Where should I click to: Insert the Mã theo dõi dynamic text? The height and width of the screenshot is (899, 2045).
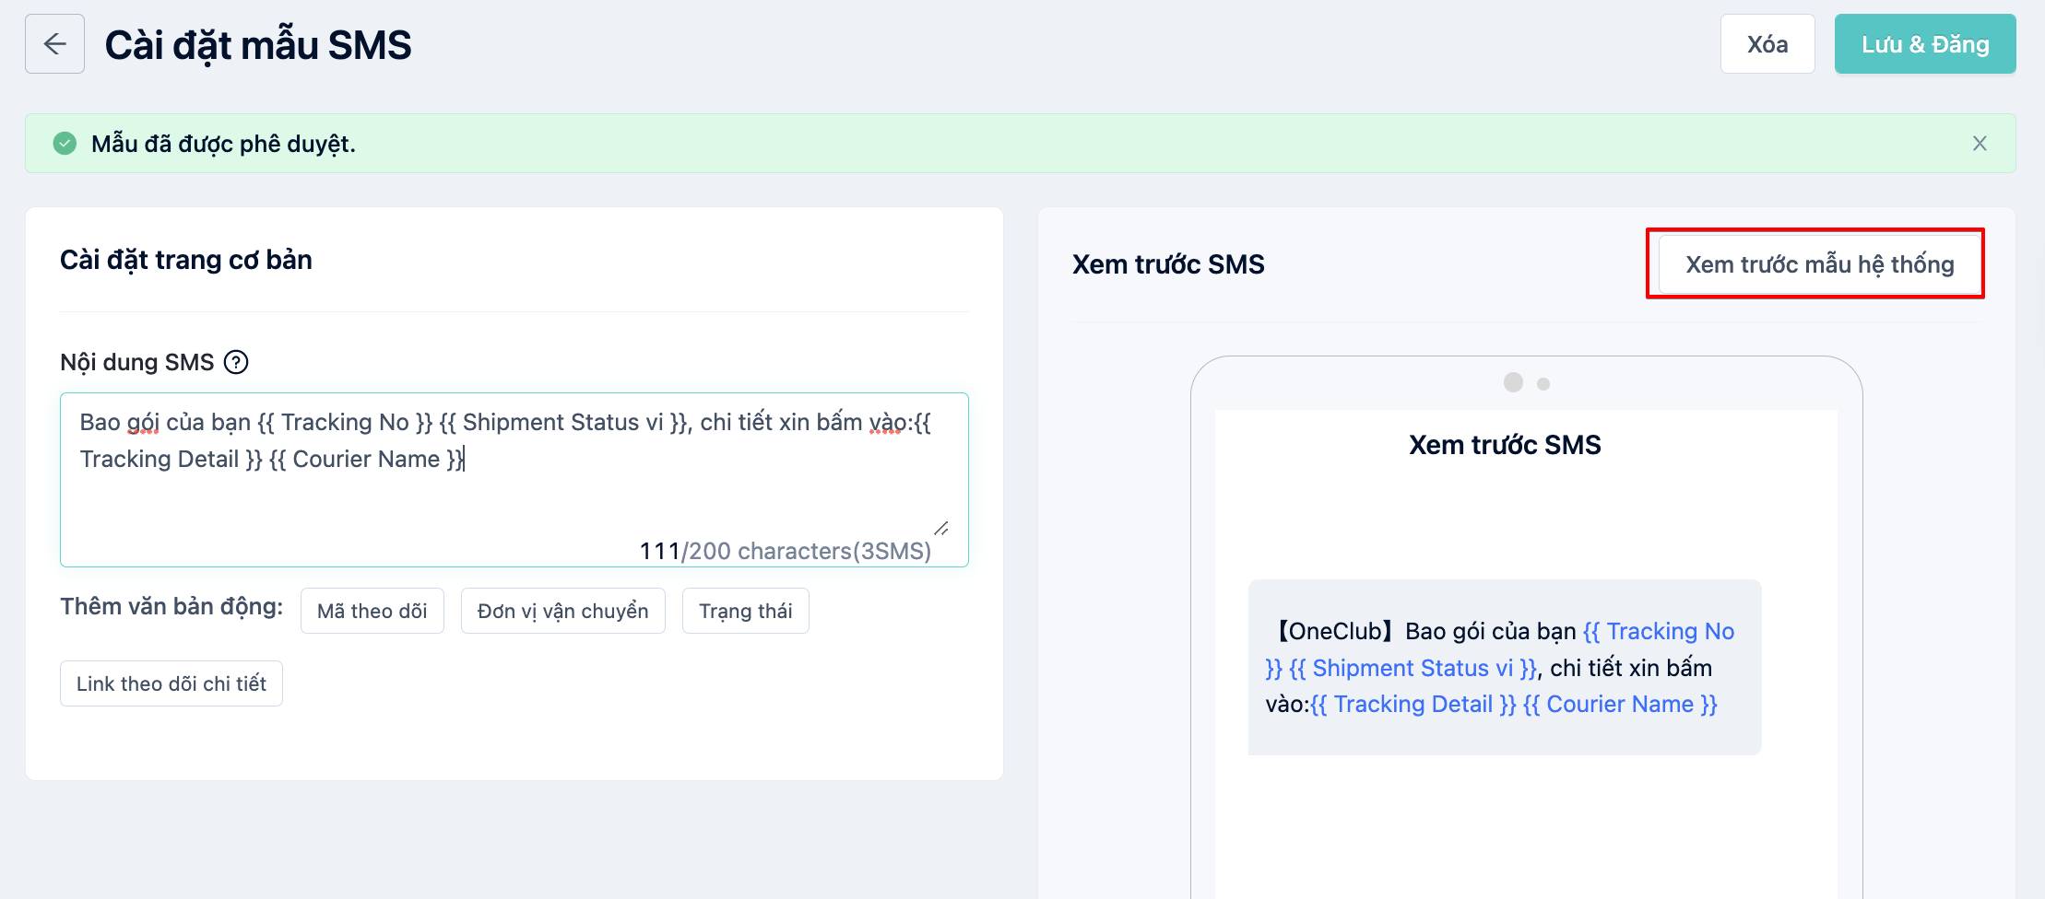coord(372,611)
